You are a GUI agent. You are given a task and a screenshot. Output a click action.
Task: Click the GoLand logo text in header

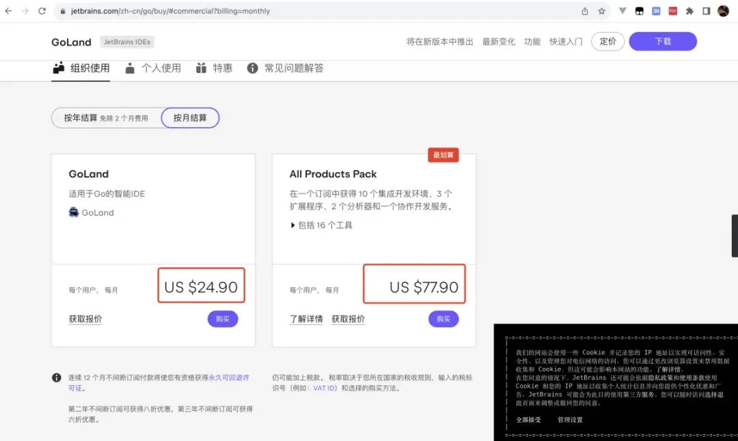click(x=71, y=42)
